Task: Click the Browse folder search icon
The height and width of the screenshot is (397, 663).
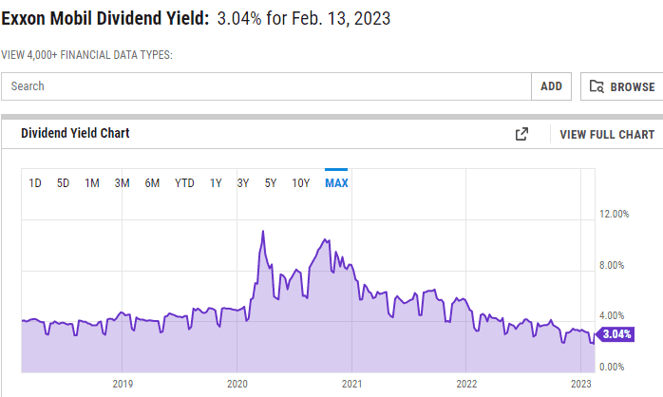Action: pyautogui.click(x=597, y=86)
